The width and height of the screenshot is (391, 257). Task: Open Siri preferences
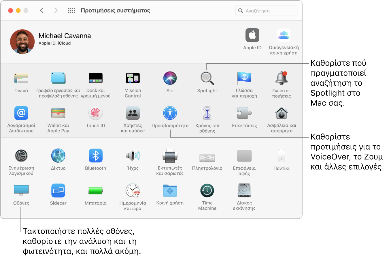click(x=170, y=78)
